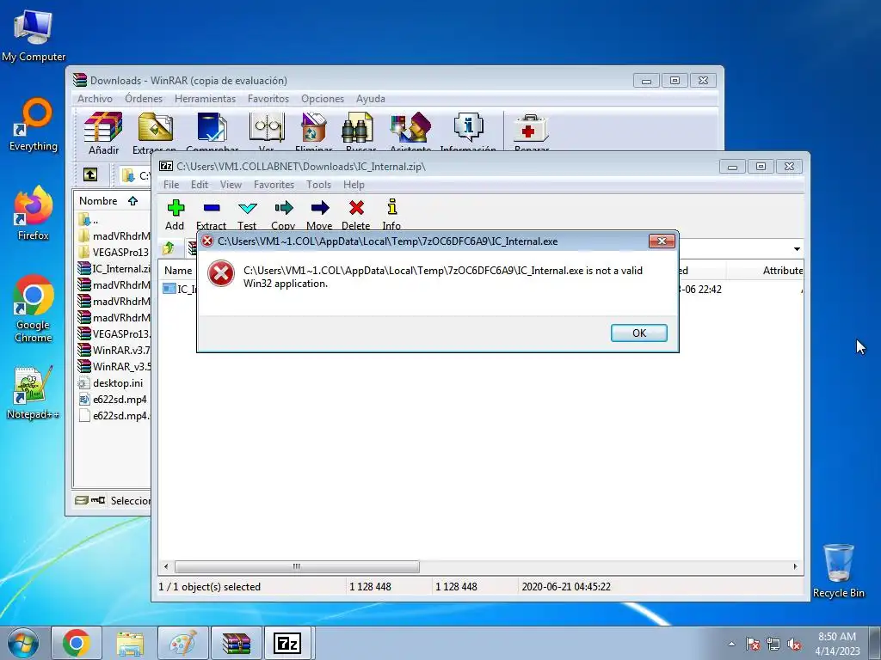Image resolution: width=881 pixels, height=660 pixels.
Task: Open WinRAR Herramientas menu
Action: 205,99
